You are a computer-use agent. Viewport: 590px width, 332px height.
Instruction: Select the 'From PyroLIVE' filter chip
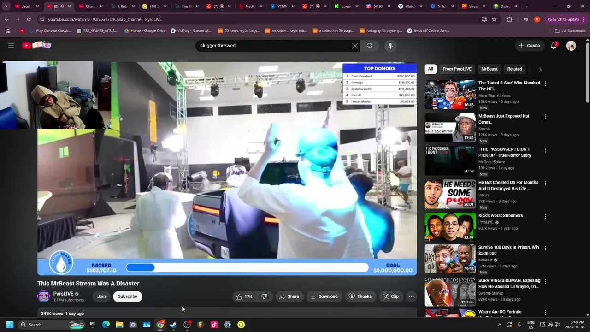coord(457,69)
